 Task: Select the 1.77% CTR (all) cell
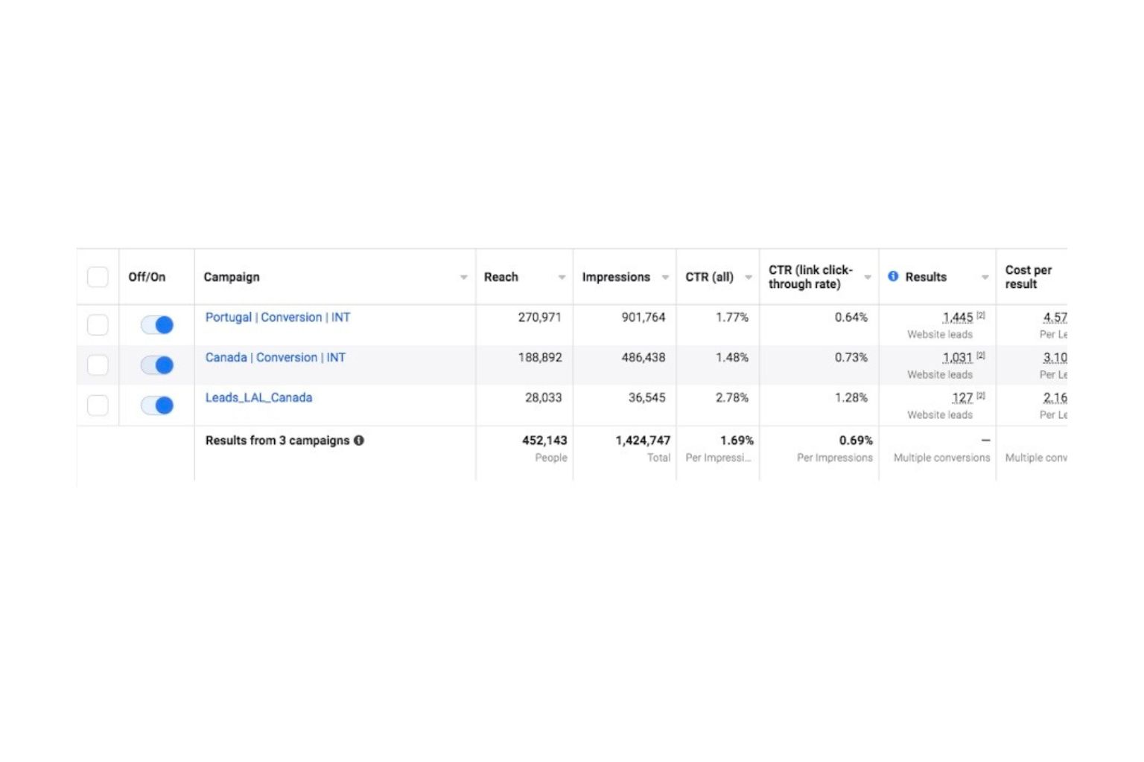point(732,317)
